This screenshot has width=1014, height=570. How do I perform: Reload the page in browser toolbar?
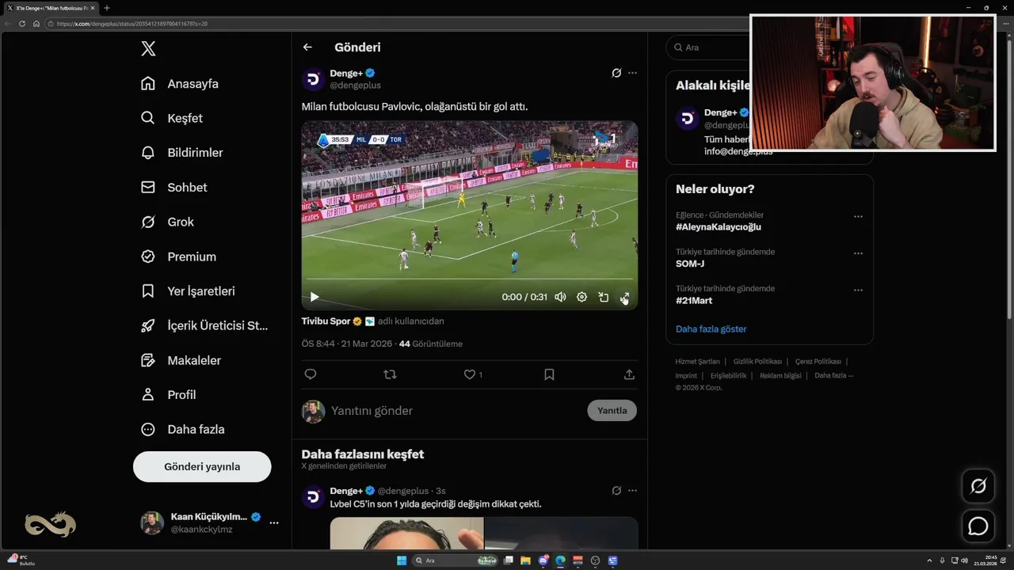click(x=22, y=24)
